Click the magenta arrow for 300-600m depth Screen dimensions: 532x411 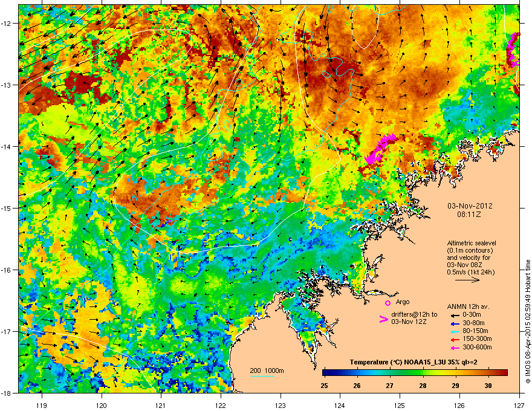(455, 348)
